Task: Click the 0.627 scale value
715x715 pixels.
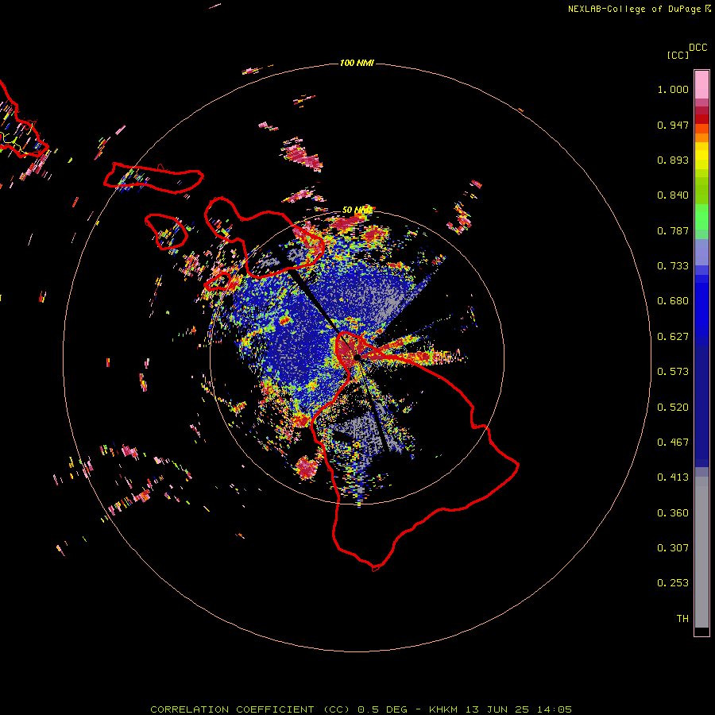Action: 673,337
